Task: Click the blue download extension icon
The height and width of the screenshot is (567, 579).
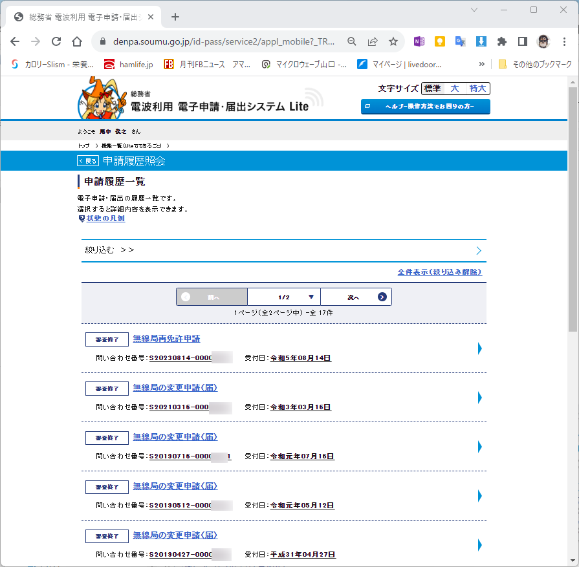Action: (x=481, y=41)
